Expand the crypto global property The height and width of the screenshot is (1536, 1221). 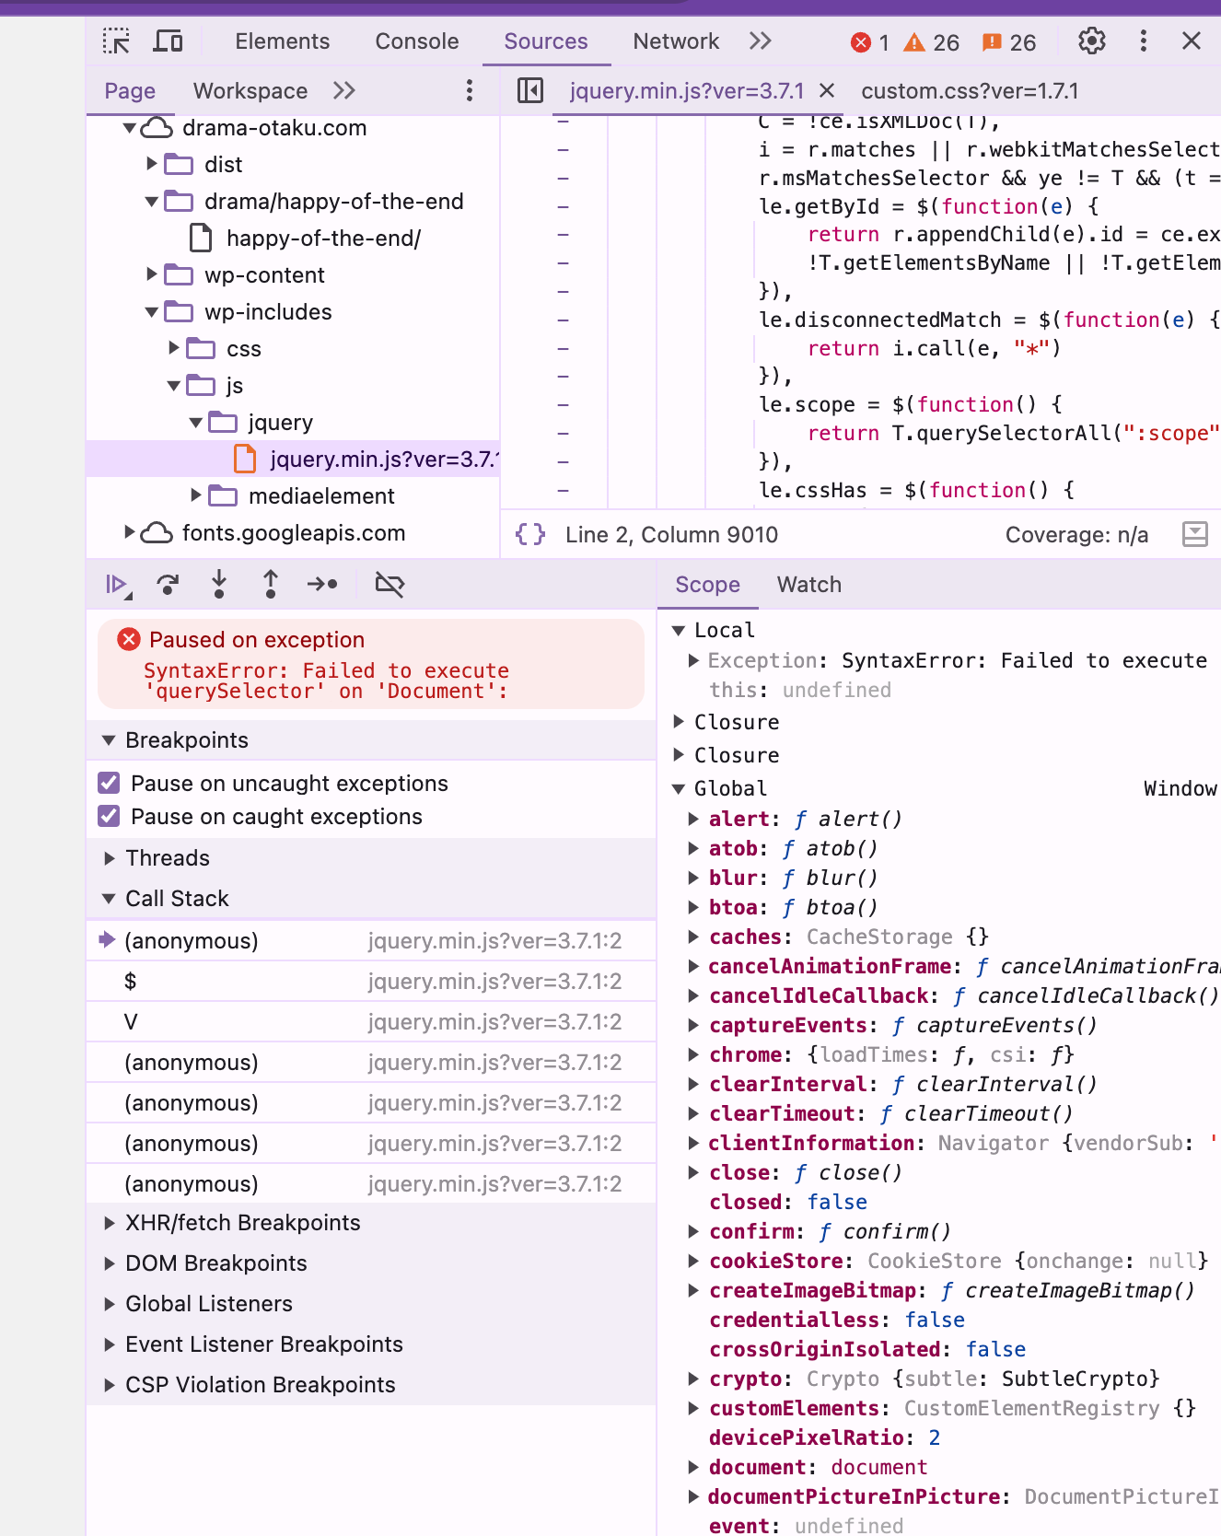693,1379
